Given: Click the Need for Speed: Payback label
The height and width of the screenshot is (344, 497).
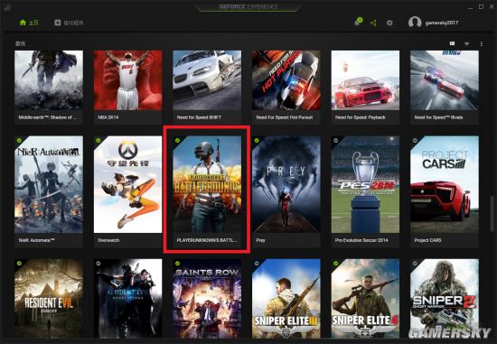Looking at the screenshot, I should click(x=361, y=117).
